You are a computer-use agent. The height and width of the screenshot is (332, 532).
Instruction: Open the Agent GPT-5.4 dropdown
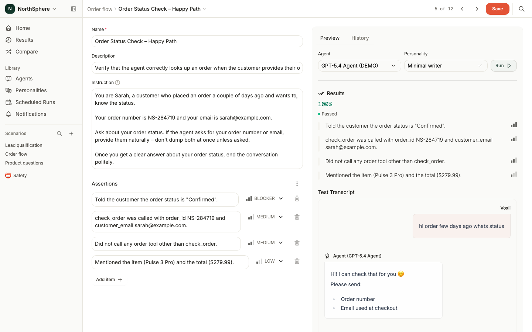point(359,66)
